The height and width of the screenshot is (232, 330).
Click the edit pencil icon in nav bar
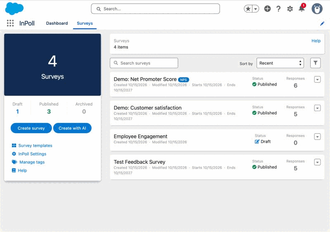(322, 23)
